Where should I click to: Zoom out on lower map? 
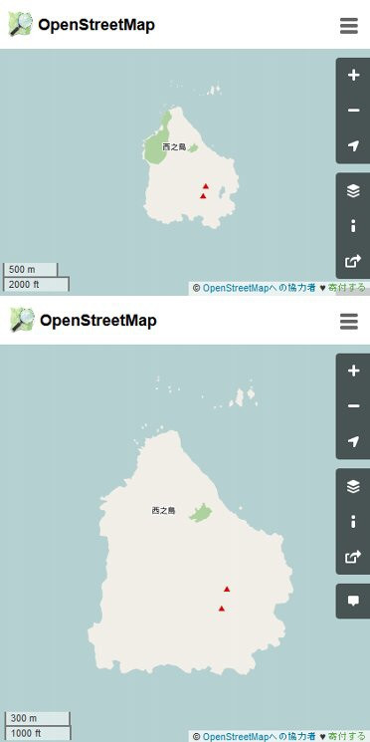point(353,406)
